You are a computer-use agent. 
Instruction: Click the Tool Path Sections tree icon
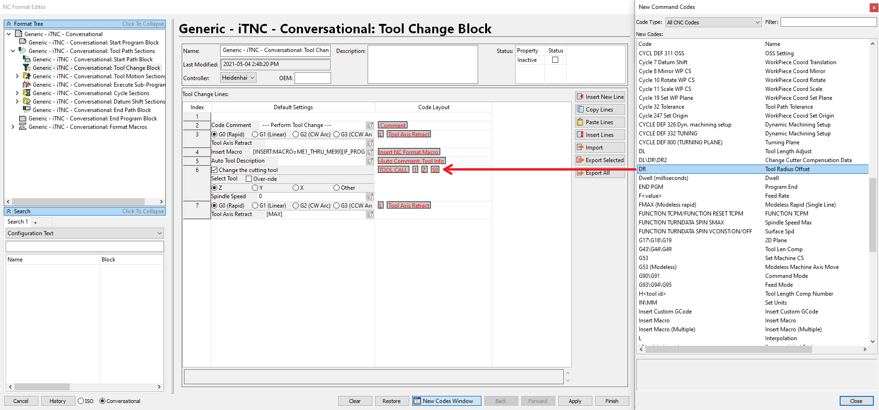pyautogui.click(x=22, y=51)
